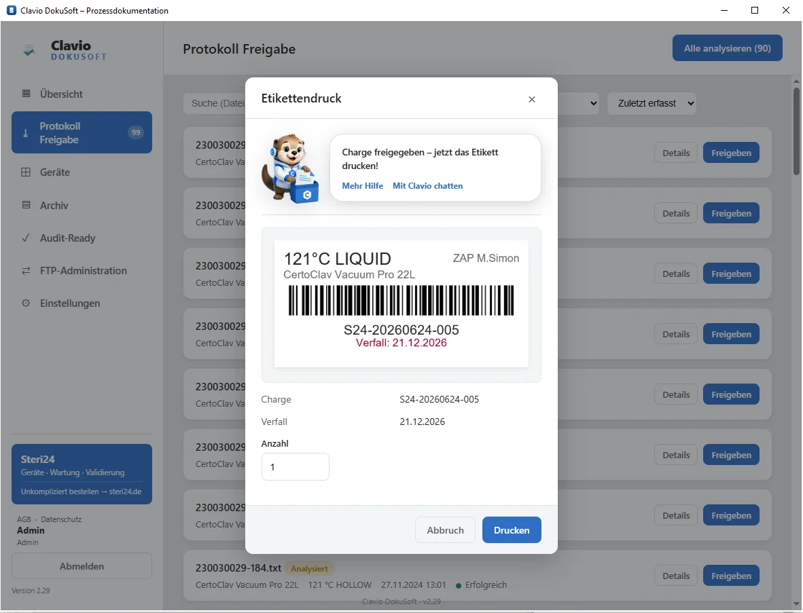Open the filter dropdown left of Zuletzt erfasst
Image resolution: width=803 pixels, height=613 pixels.
tap(578, 103)
